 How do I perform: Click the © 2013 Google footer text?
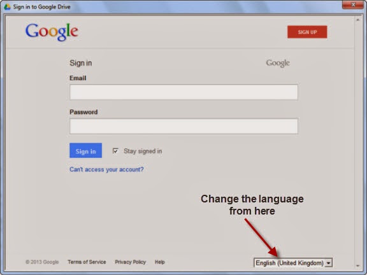click(x=42, y=262)
